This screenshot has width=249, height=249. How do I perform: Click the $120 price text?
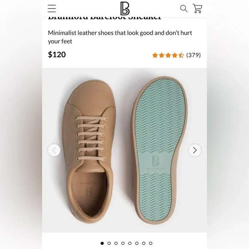[x=57, y=55]
